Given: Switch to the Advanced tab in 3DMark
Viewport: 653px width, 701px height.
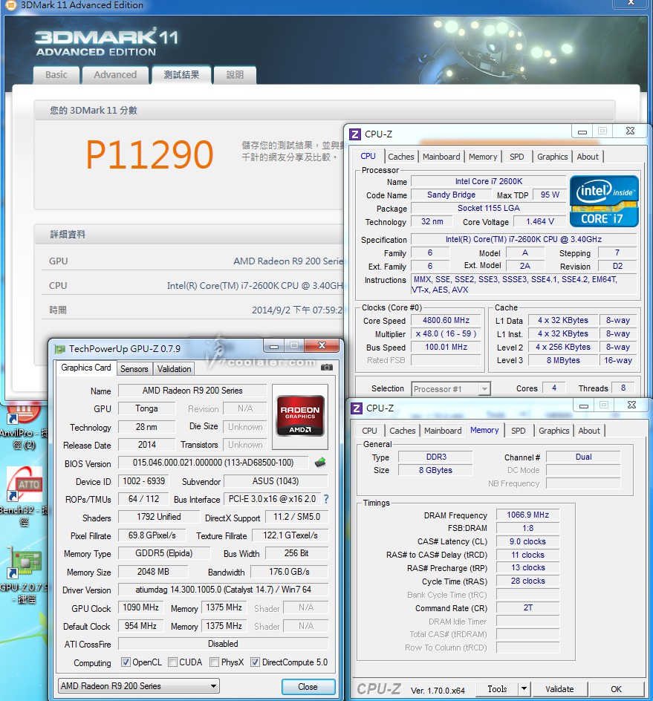Looking at the screenshot, I should click(x=115, y=75).
